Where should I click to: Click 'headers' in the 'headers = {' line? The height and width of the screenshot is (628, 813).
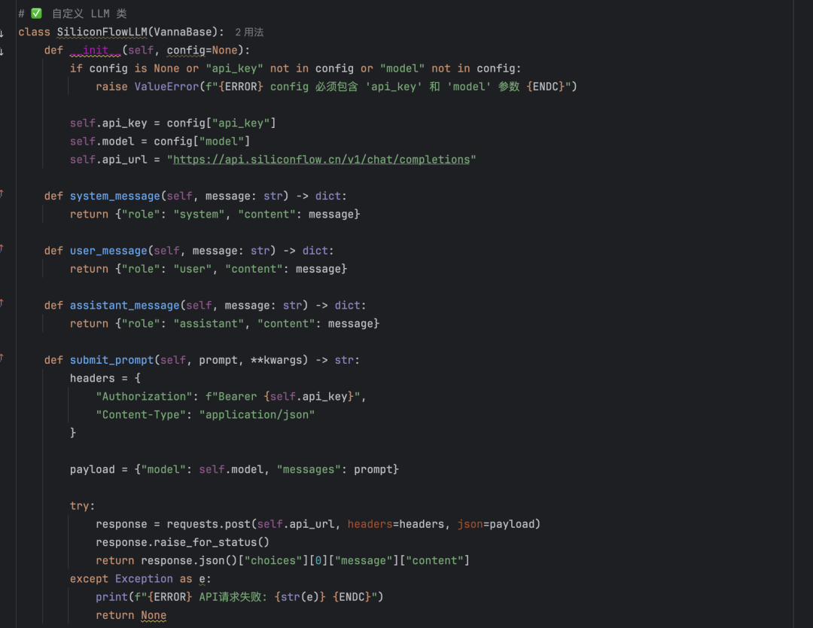(93, 379)
